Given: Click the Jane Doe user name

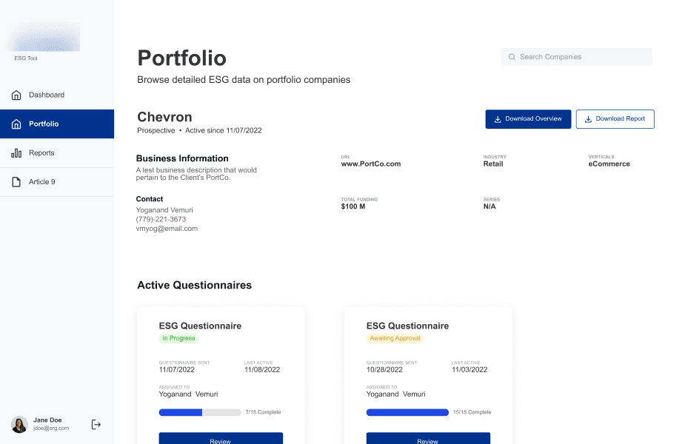Looking at the screenshot, I should point(47,420).
